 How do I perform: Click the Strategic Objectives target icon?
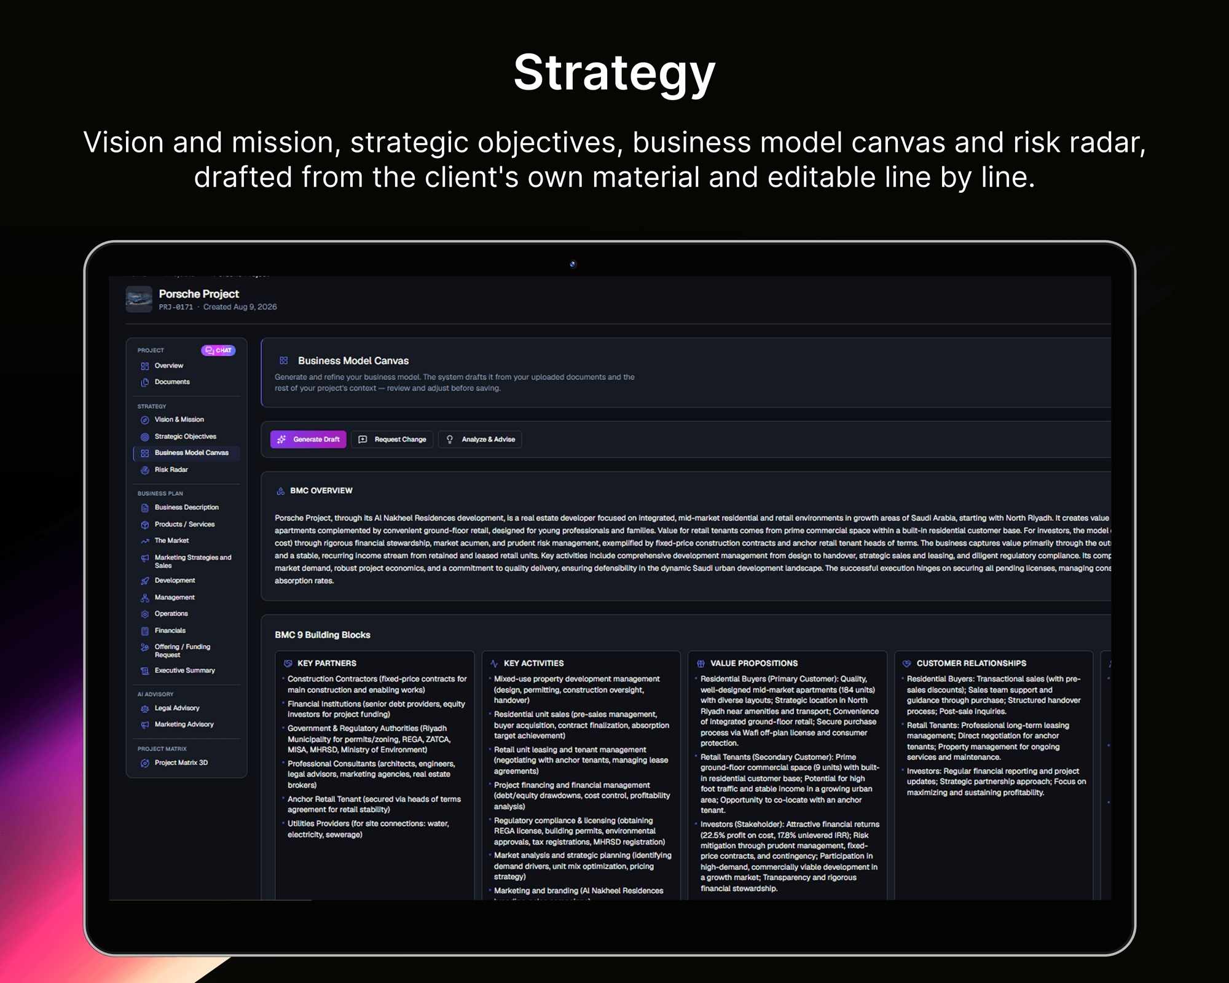tap(145, 437)
